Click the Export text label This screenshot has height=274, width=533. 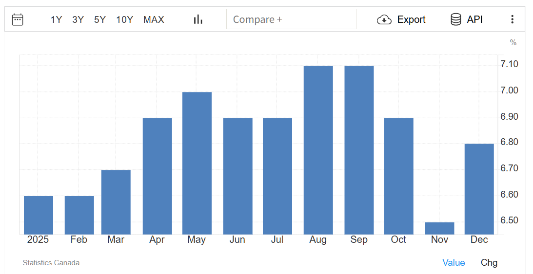click(411, 19)
